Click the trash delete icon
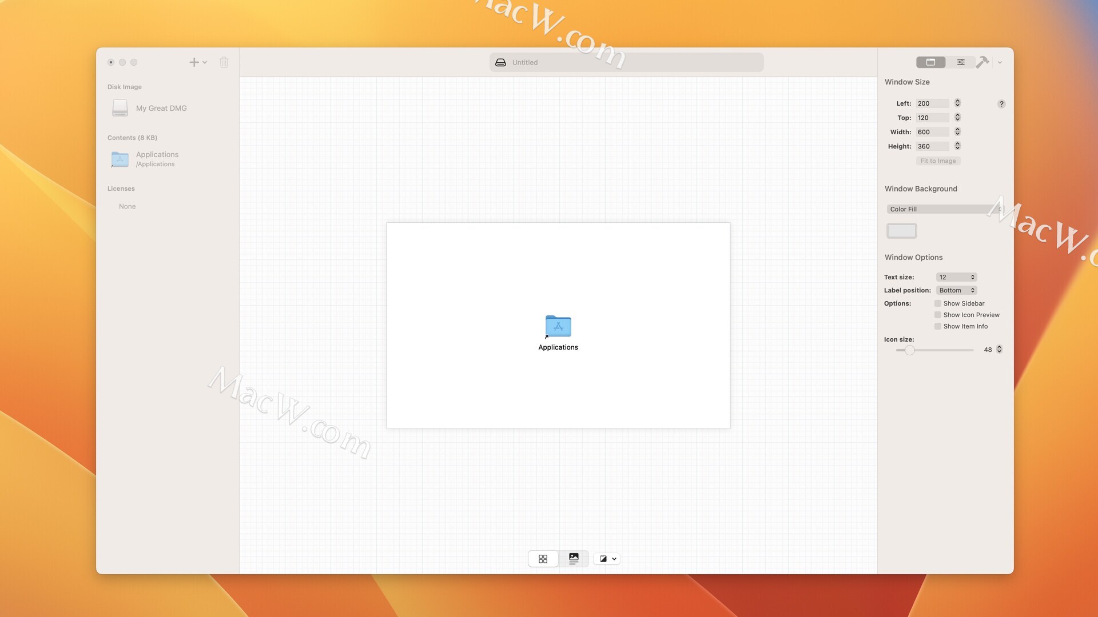 coord(224,62)
